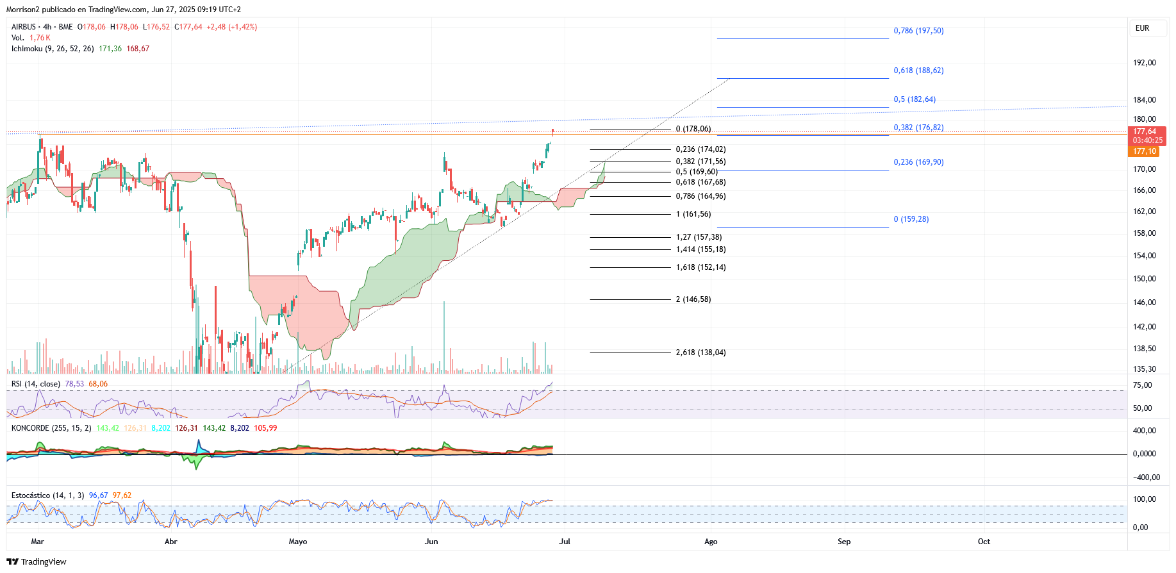The height and width of the screenshot is (573, 1176).
Task: Click the Sep label on time axis
Action: click(x=844, y=542)
